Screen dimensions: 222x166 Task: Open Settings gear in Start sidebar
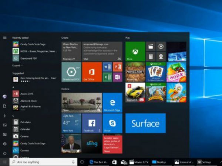[x=4, y=144]
